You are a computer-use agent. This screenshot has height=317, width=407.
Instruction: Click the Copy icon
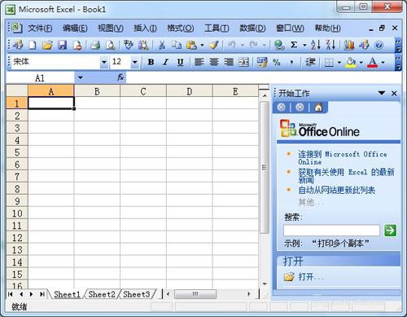177,45
